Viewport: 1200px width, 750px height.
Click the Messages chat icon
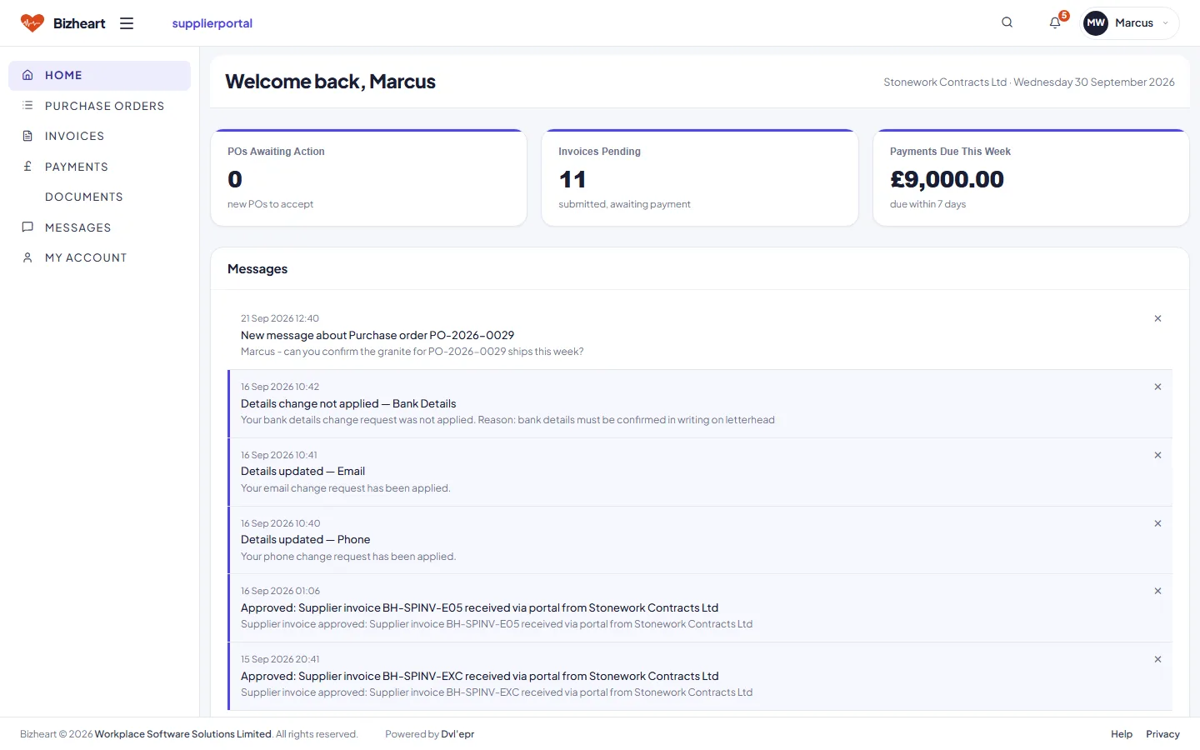[x=27, y=227]
